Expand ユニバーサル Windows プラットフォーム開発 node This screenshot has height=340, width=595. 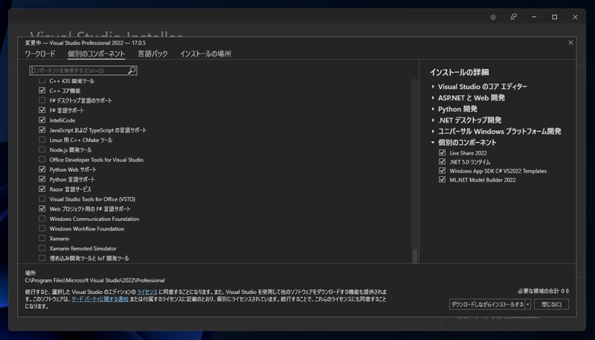pos(433,131)
